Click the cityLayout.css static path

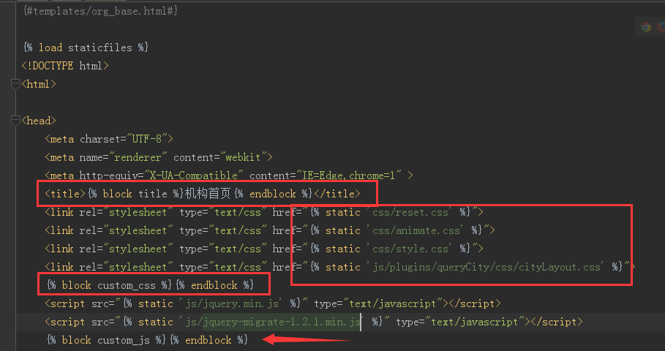click(x=487, y=267)
